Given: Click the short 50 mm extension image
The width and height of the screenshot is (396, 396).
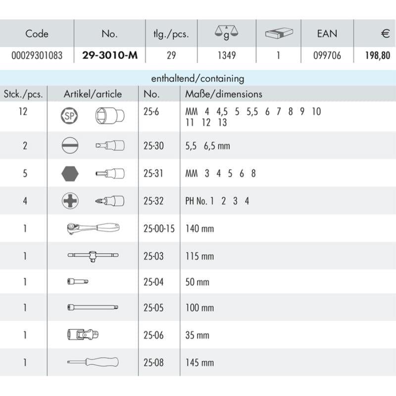Looking at the screenshot, I should point(78,282).
